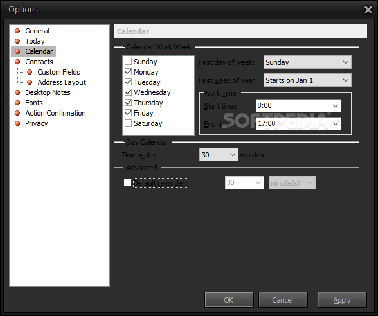The image size is (378, 316).
Task: Enable the Default reminder checkbox
Action: [x=127, y=183]
